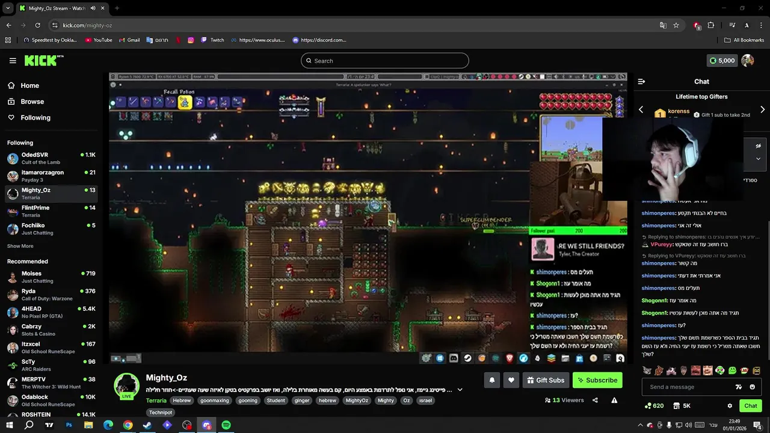Show next top gifter
The width and height of the screenshot is (770, 433).
pyautogui.click(x=762, y=109)
